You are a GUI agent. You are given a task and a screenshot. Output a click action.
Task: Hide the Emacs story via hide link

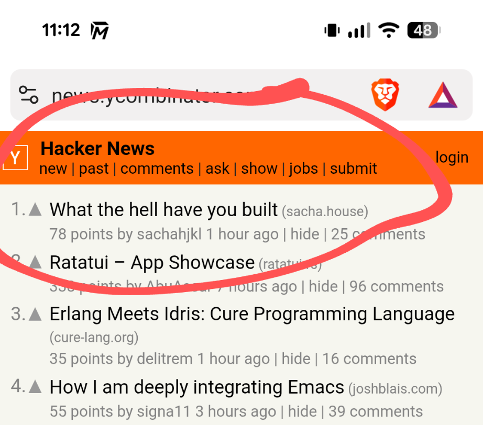pyautogui.click(x=302, y=411)
